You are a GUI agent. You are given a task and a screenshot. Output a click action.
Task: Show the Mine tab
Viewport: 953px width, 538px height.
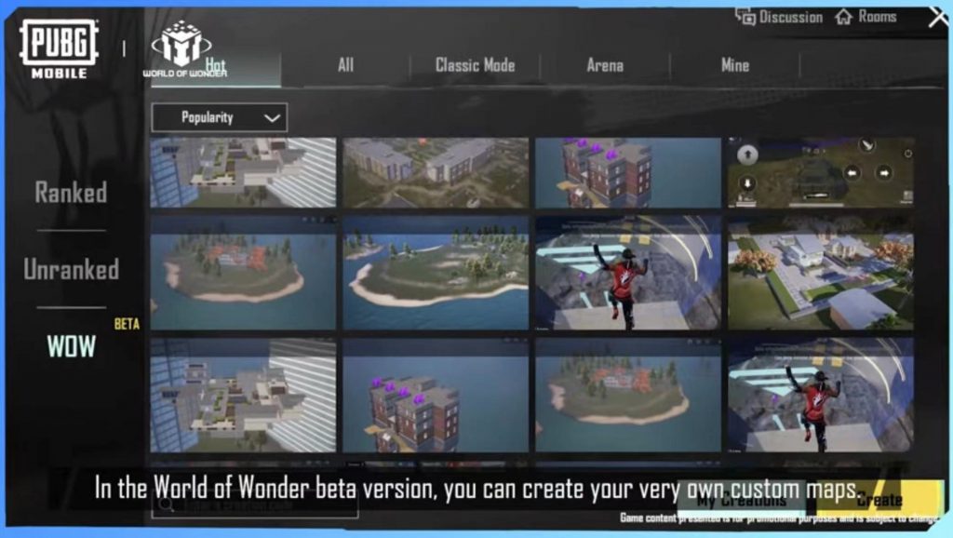tap(735, 65)
